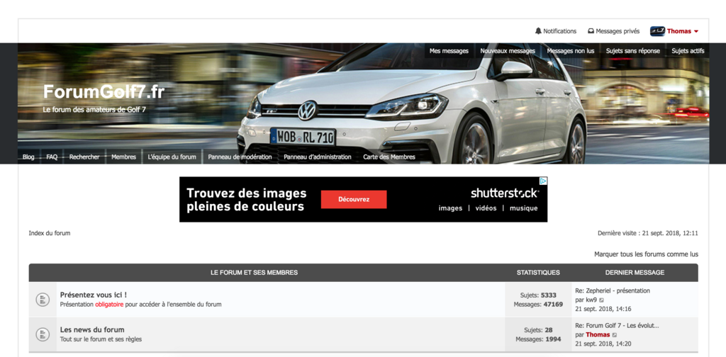Click the date 21 sept. 2018, 14:20
This screenshot has width=726, height=357.
point(603,344)
